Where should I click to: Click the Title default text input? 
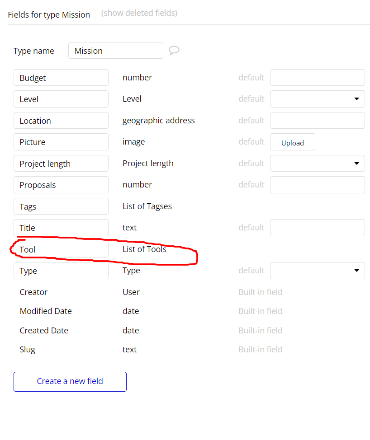click(317, 228)
